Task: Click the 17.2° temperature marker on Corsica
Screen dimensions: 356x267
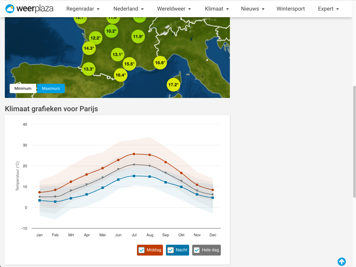Action: pos(173,85)
